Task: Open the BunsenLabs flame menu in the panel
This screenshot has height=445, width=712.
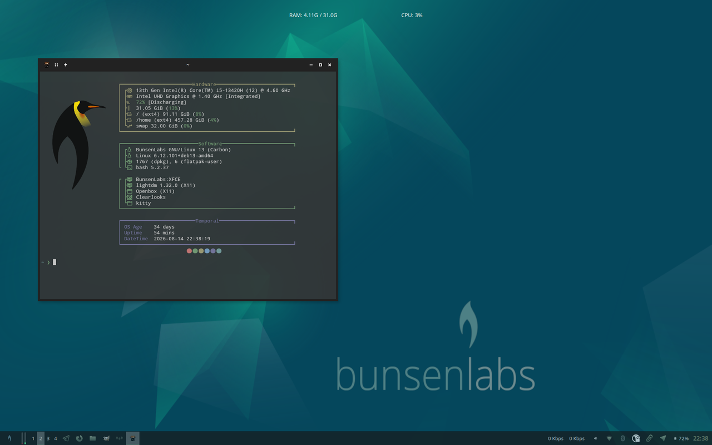Action: [9, 438]
